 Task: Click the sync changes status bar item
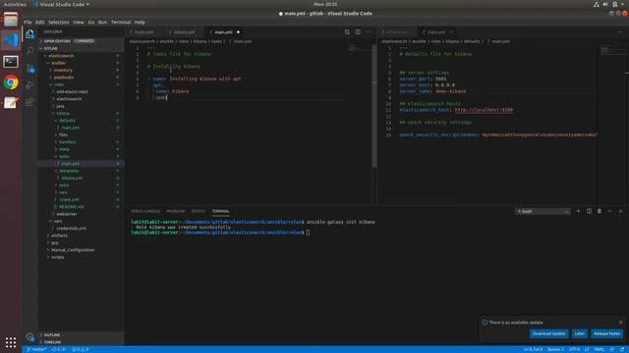click(59, 349)
